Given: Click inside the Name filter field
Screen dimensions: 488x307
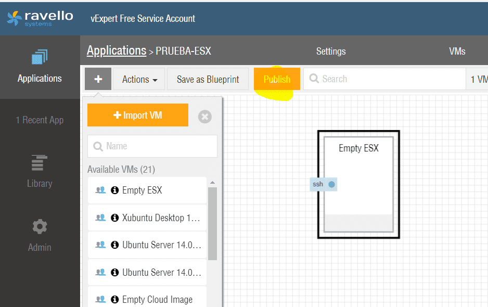Looking at the screenshot, I should (x=152, y=146).
